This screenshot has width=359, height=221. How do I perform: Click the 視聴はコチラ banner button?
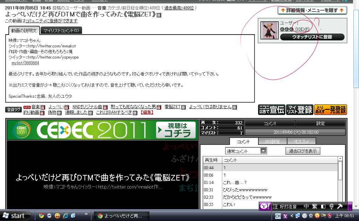click(176, 130)
